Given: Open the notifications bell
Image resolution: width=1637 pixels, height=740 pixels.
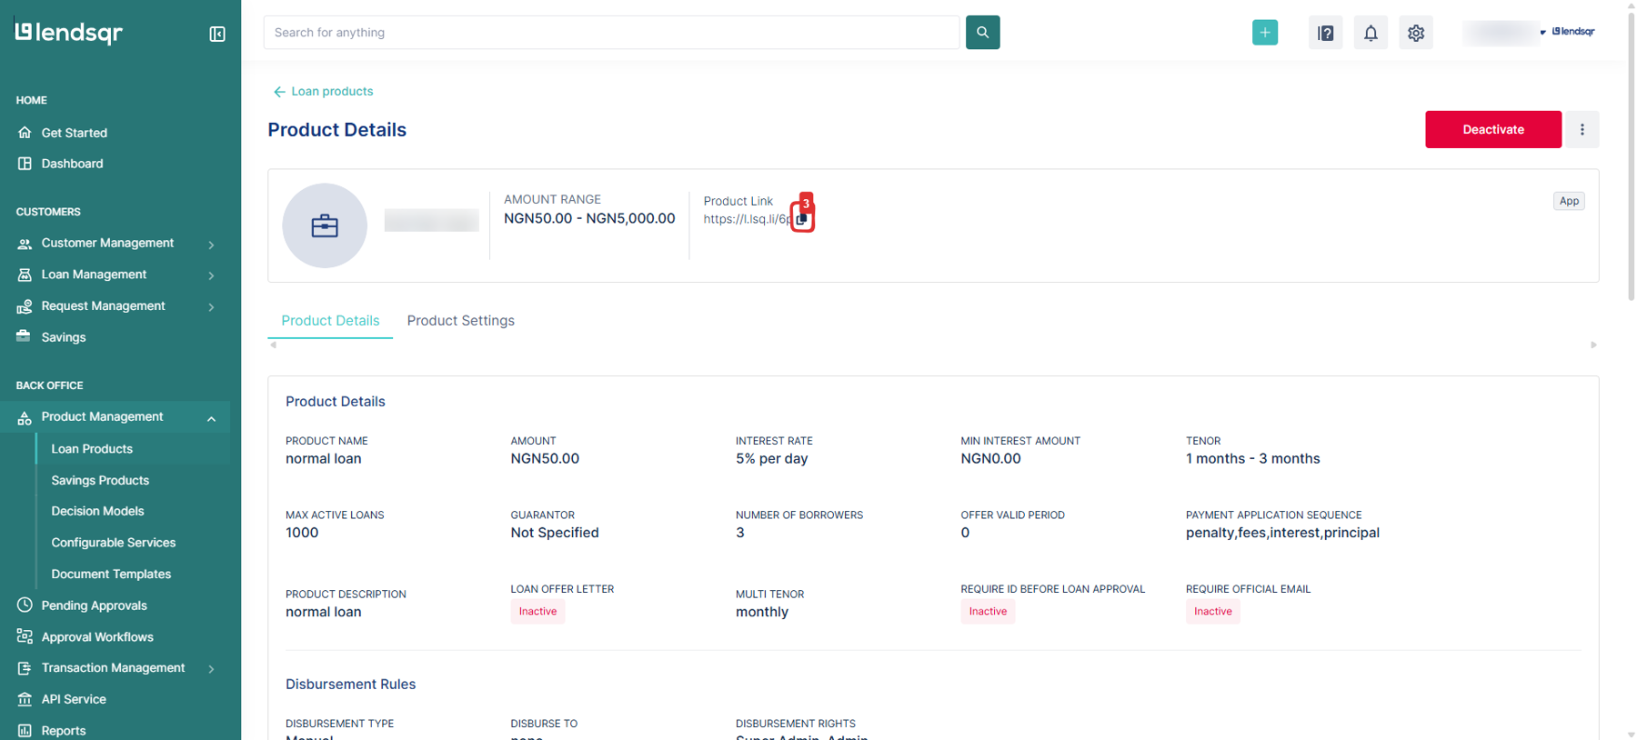Looking at the screenshot, I should pyautogui.click(x=1370, y=33).
